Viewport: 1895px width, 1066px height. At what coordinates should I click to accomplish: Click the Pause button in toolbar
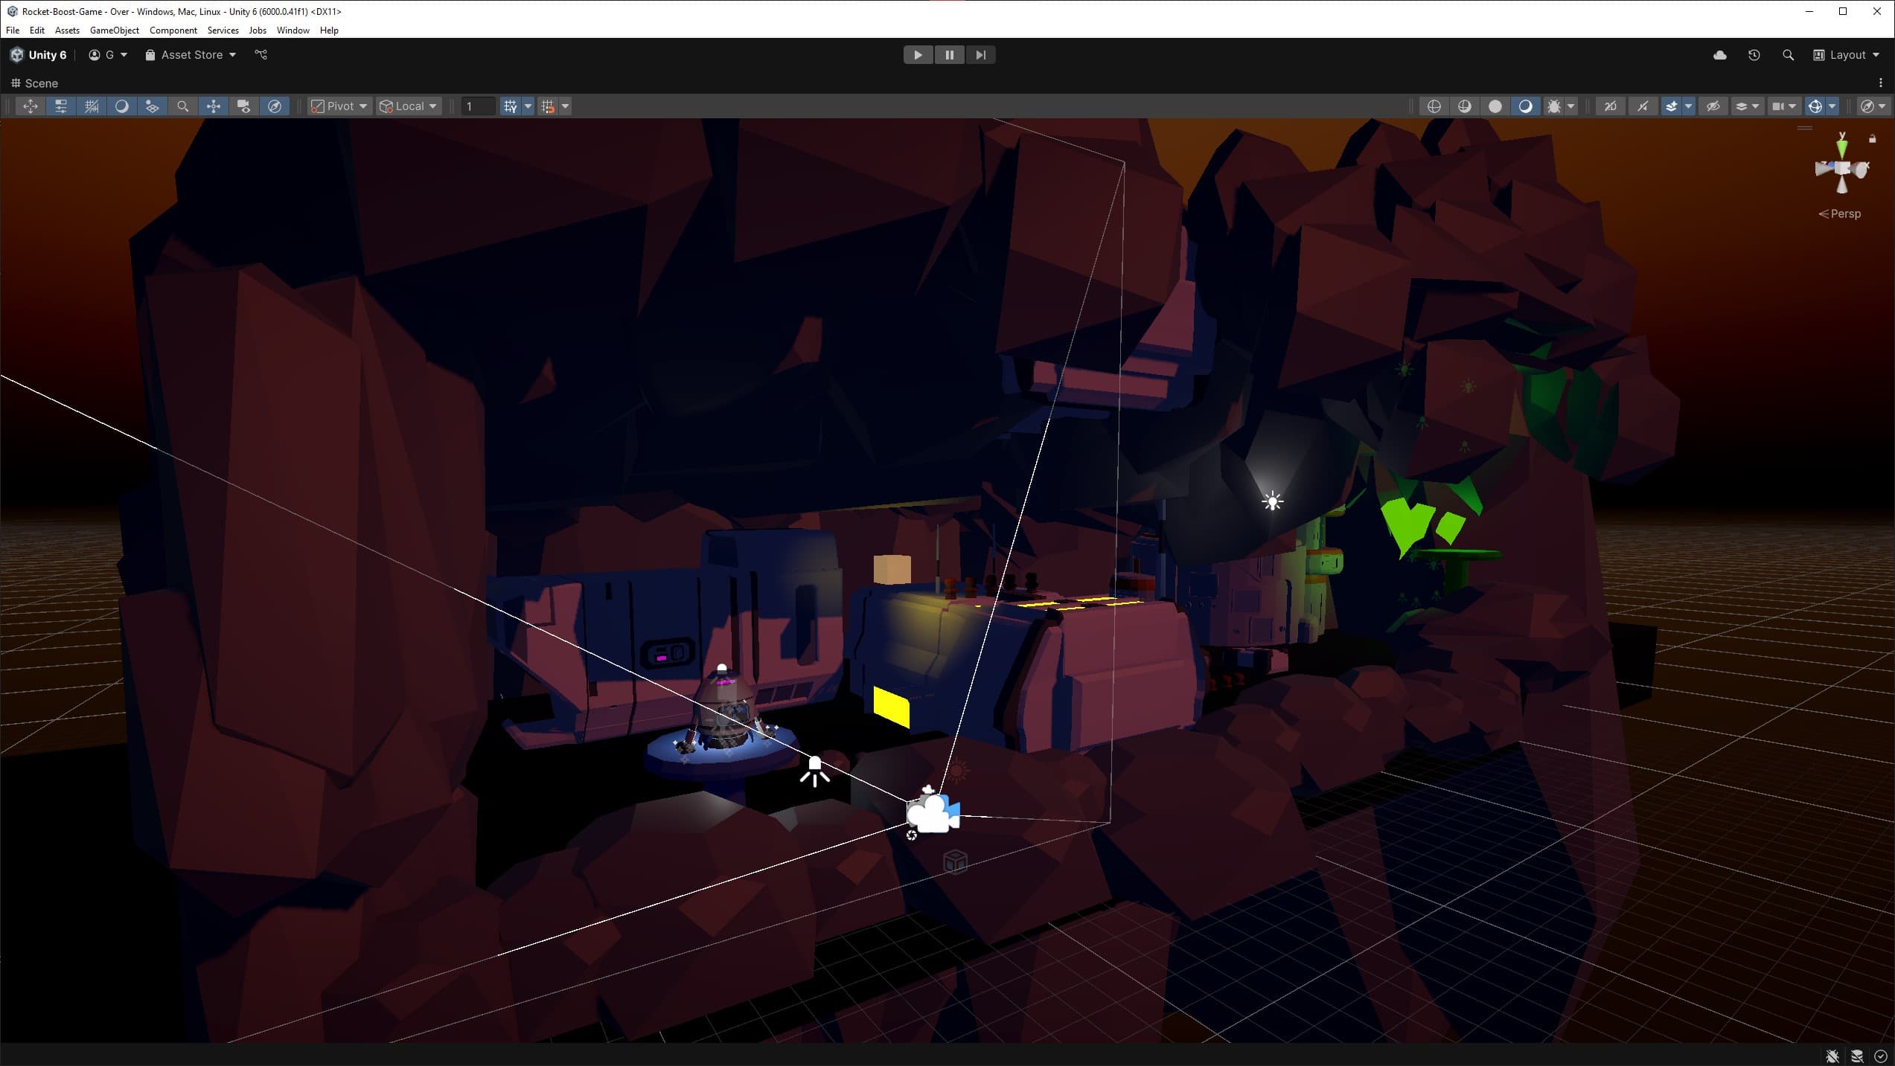tap(949, 55)
